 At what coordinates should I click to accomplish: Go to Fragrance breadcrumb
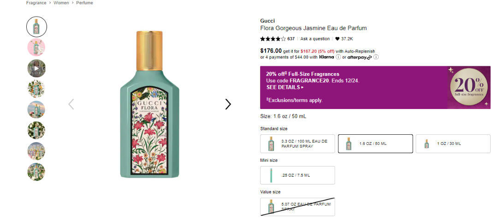tap(36, 3)
